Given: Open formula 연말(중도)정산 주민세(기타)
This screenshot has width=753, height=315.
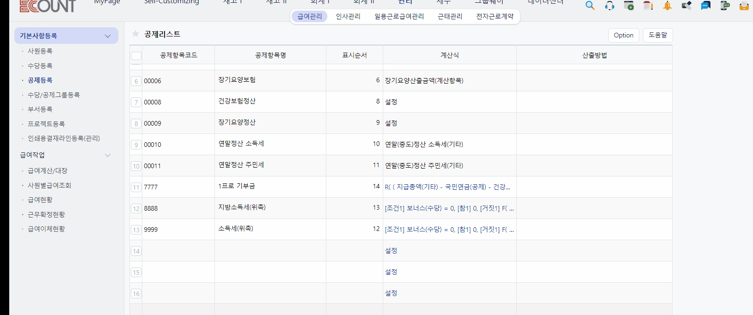Looking at the screenshot, I should [424, 165].
